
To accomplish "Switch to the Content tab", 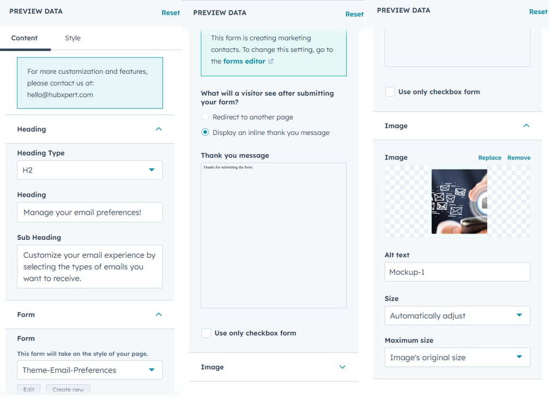I will pyautogui.click(x=24, y=38).
